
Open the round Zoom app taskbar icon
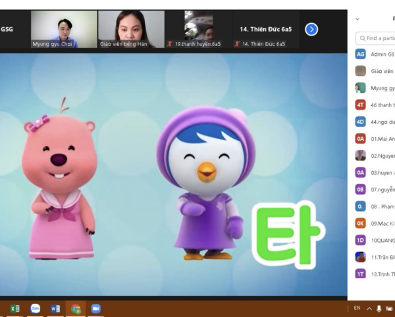(x=35, y=308)
